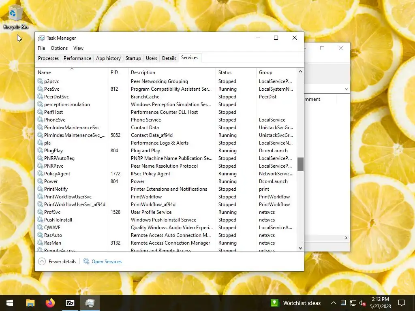Maximize the background window
Screen dimensions: 415x311
click(322, 48)
